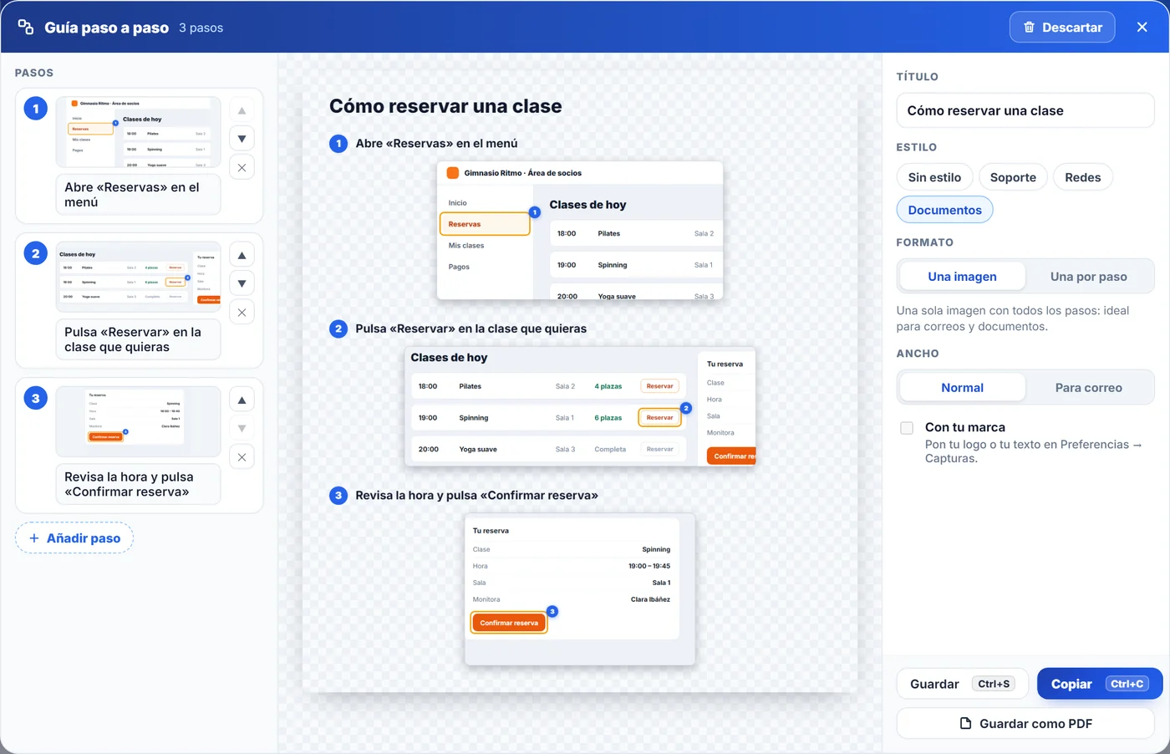This screenshot has width=1170, height=754.
Task: Choose the Sin estilo style
Action: [934, 177]
